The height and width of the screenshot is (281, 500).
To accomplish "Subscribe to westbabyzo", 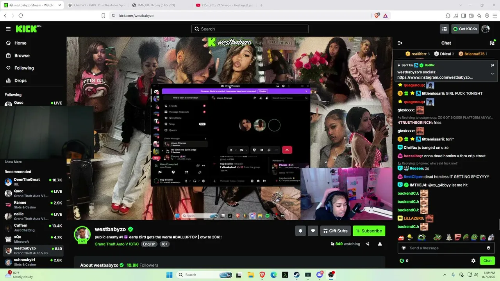I will click(369, 231).
